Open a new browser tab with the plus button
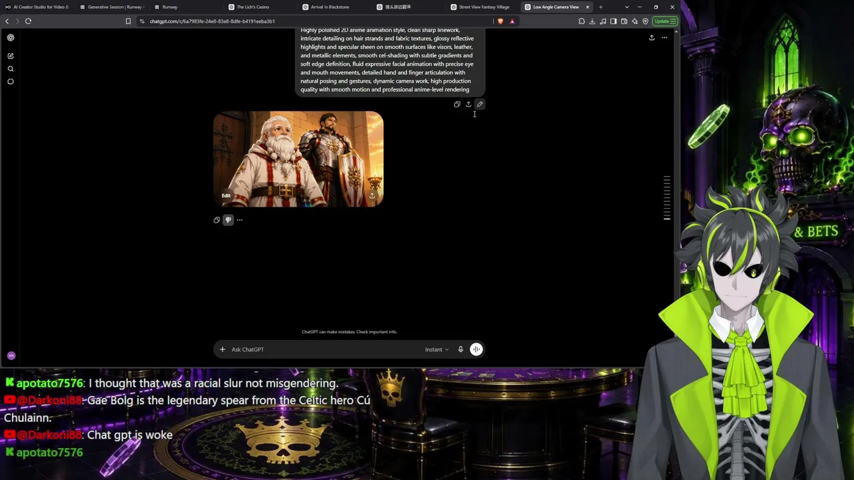 (x=600, y=7)
